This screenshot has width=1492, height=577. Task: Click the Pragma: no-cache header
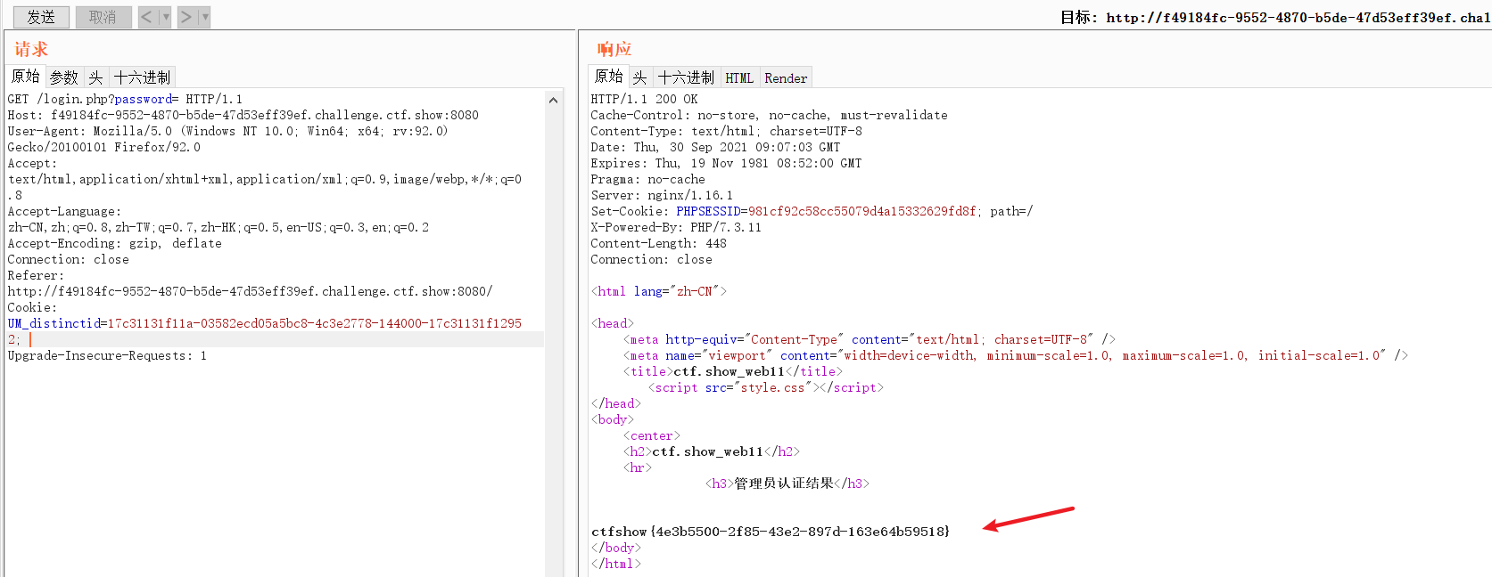647,179
